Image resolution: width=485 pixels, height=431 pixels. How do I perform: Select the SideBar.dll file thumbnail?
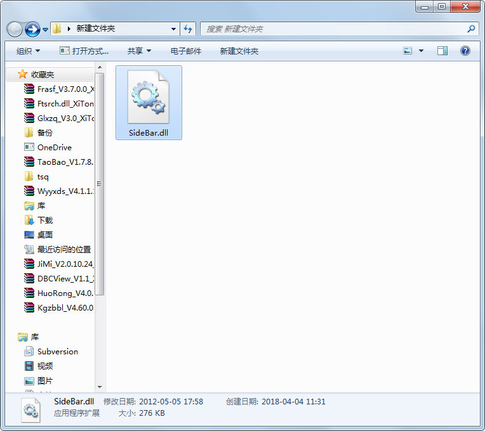[149, 97]
